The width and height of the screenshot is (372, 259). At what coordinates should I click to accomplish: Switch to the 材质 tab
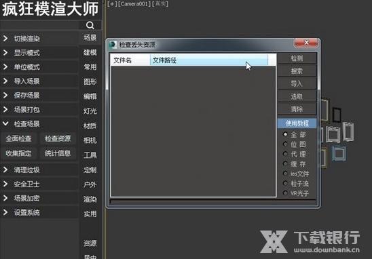pos(90,126)
